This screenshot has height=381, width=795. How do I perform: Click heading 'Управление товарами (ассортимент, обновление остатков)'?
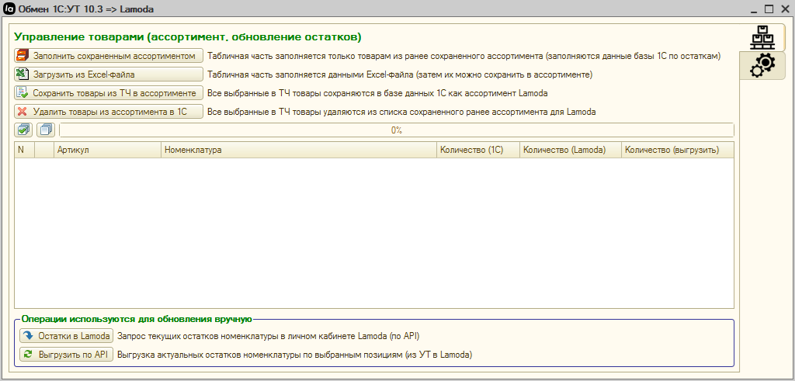click(x=187, y=37)
